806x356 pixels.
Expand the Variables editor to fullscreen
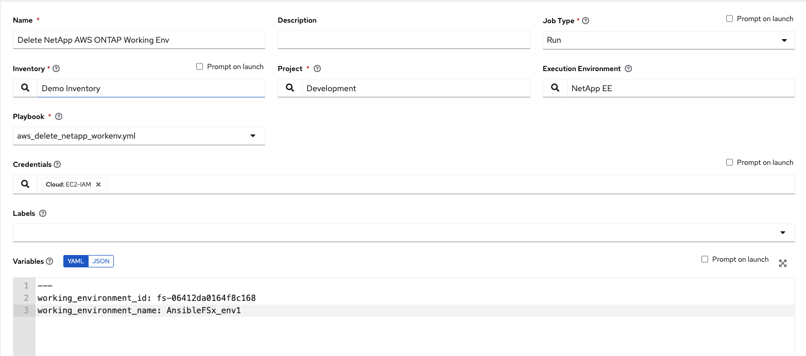(x=783, y=263)
